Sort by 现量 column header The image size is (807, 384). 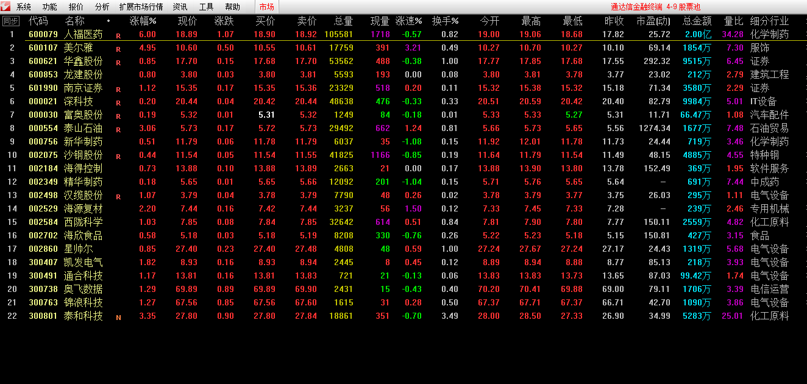pyautogui.click(x=380, y=21)
